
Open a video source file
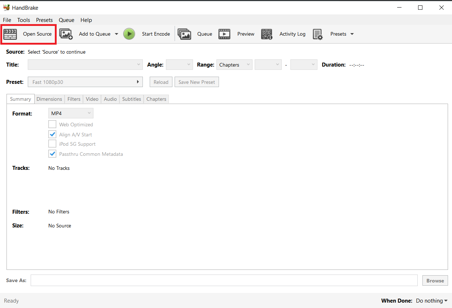28,34
